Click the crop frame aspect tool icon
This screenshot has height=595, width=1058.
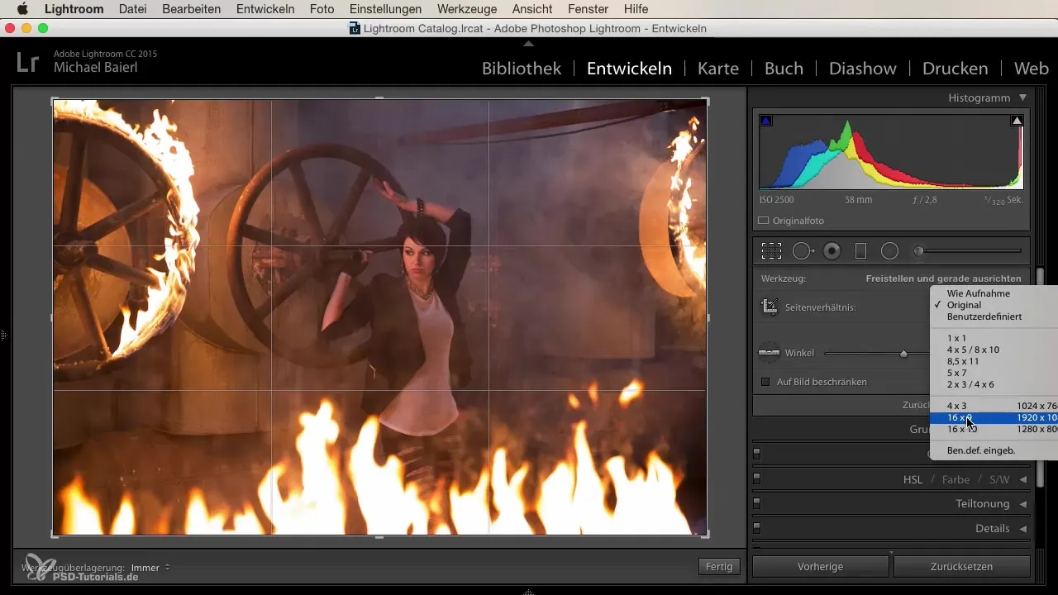pos(770,307)
